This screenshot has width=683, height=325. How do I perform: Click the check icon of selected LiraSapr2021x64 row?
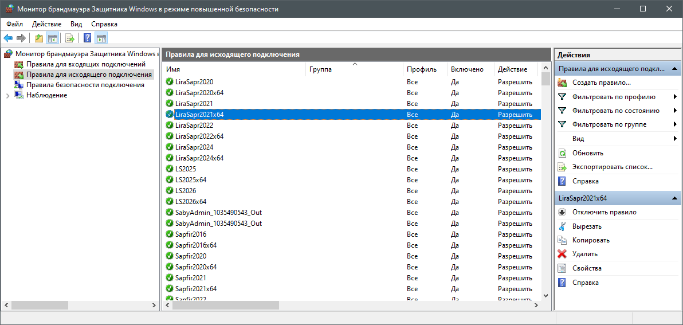click(170, 114)
